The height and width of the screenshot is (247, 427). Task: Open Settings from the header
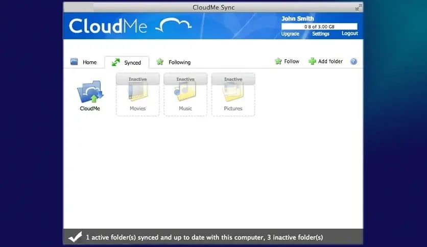point(321,34)
